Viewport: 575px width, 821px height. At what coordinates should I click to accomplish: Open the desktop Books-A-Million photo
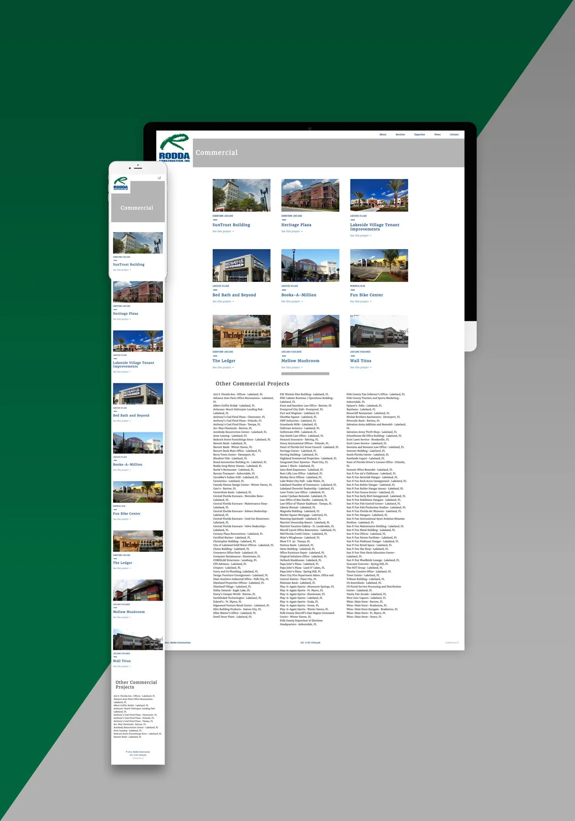310,265
